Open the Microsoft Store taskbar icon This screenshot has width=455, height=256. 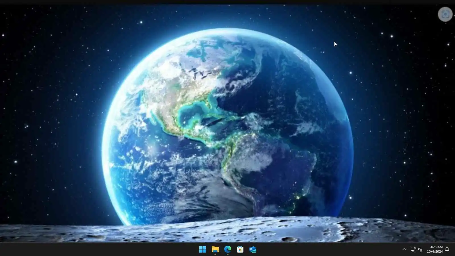pyautogui.click(x=240, y=249)
